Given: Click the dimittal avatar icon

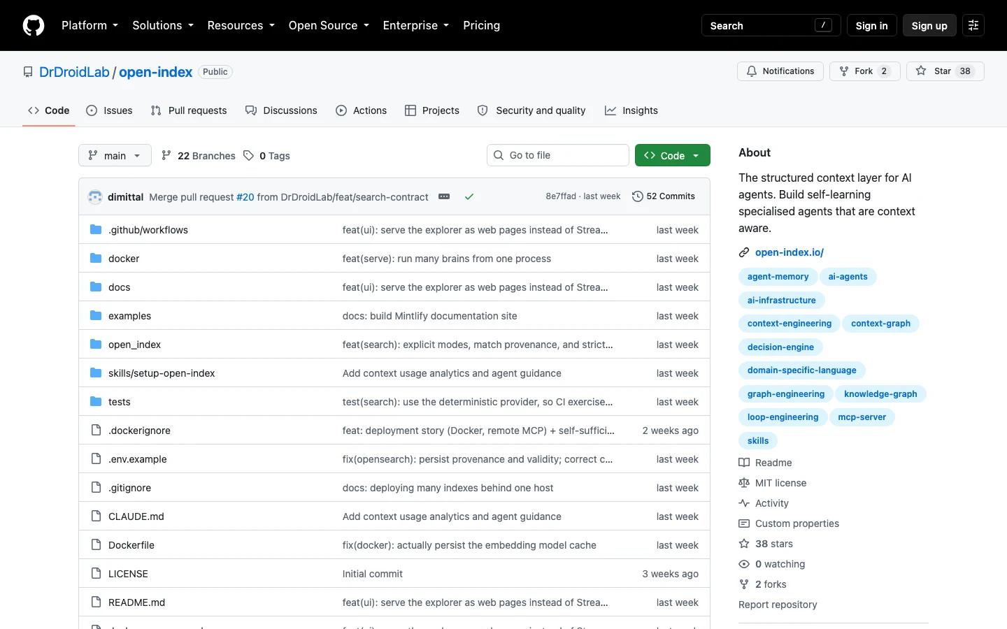Looking at the screenshot, I should [x=95, y=197].
